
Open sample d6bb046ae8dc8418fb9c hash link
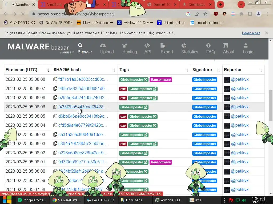[83, 116]
